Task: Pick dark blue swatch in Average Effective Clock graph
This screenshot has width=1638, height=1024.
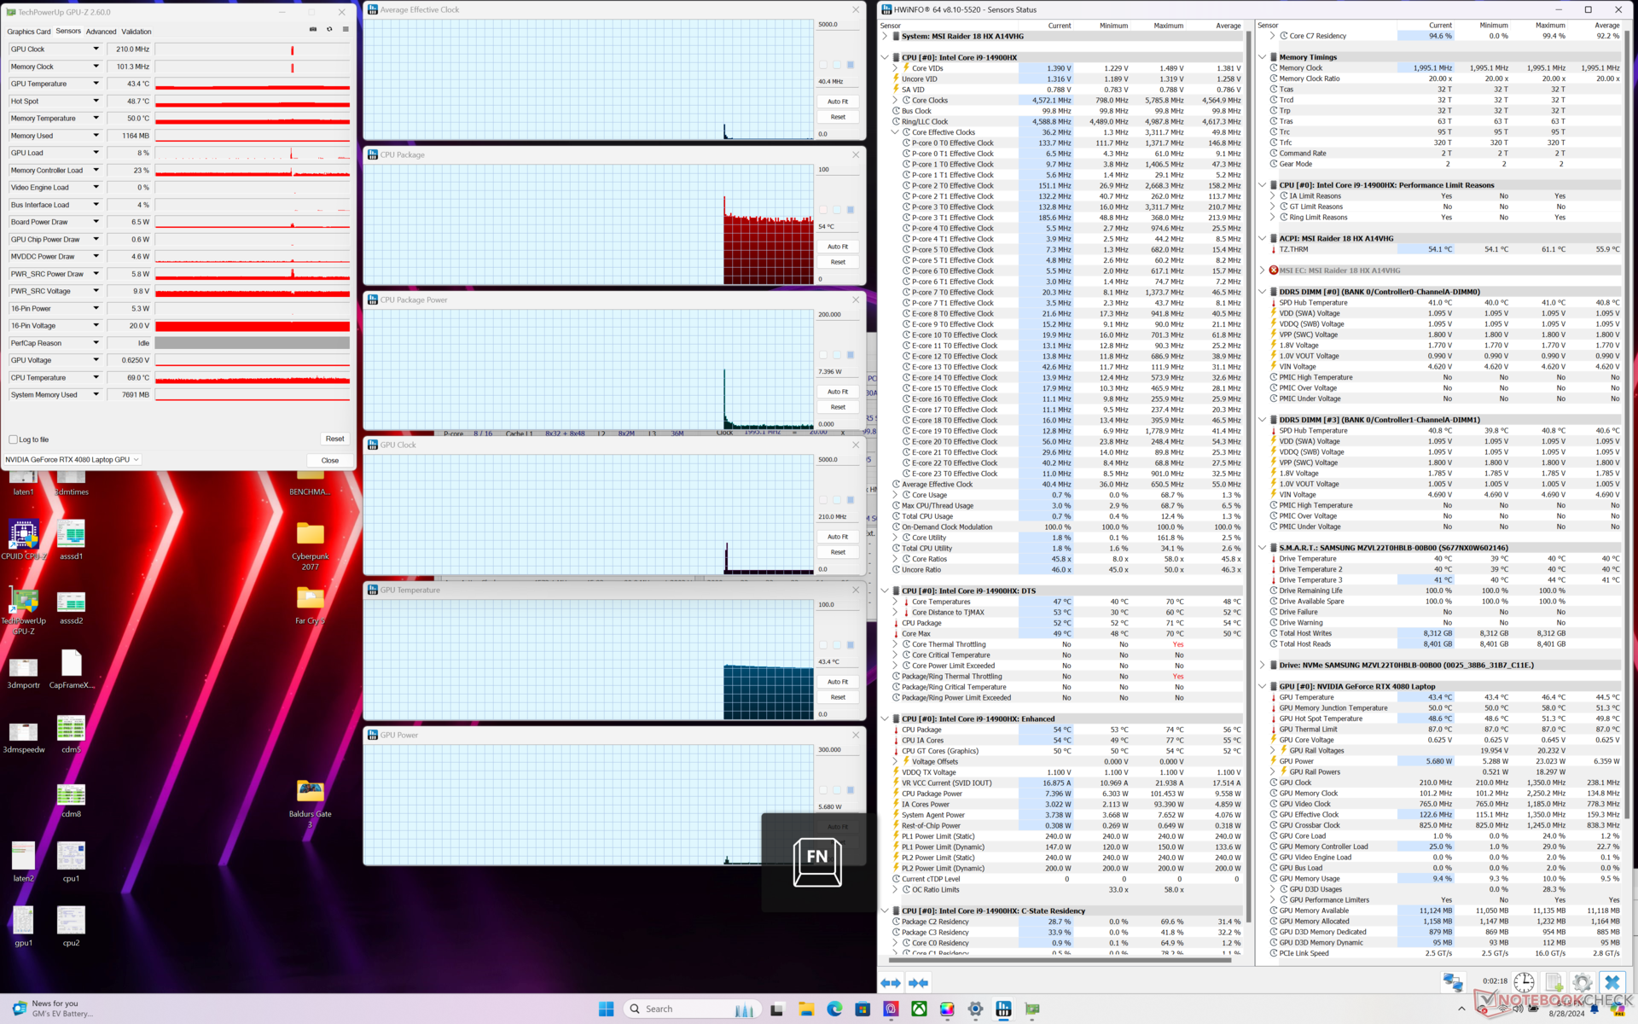Action: tap(850, 65)
